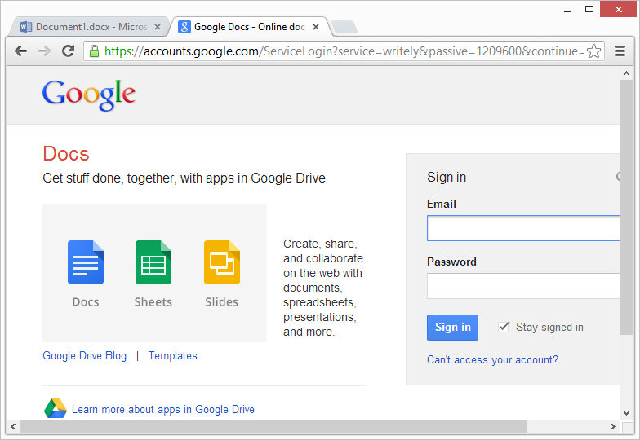Image resolution: width=640 pixels, height=440 pixels.
Task: Click the URL address bar
Action: point(344,51)
